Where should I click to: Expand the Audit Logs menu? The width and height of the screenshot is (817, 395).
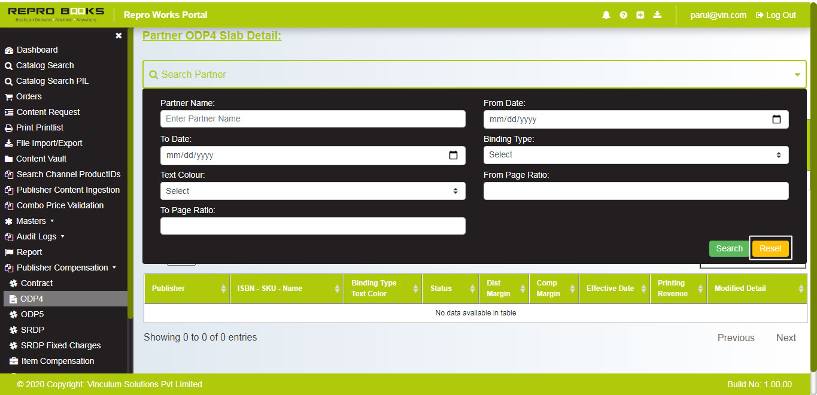point(36,236)
